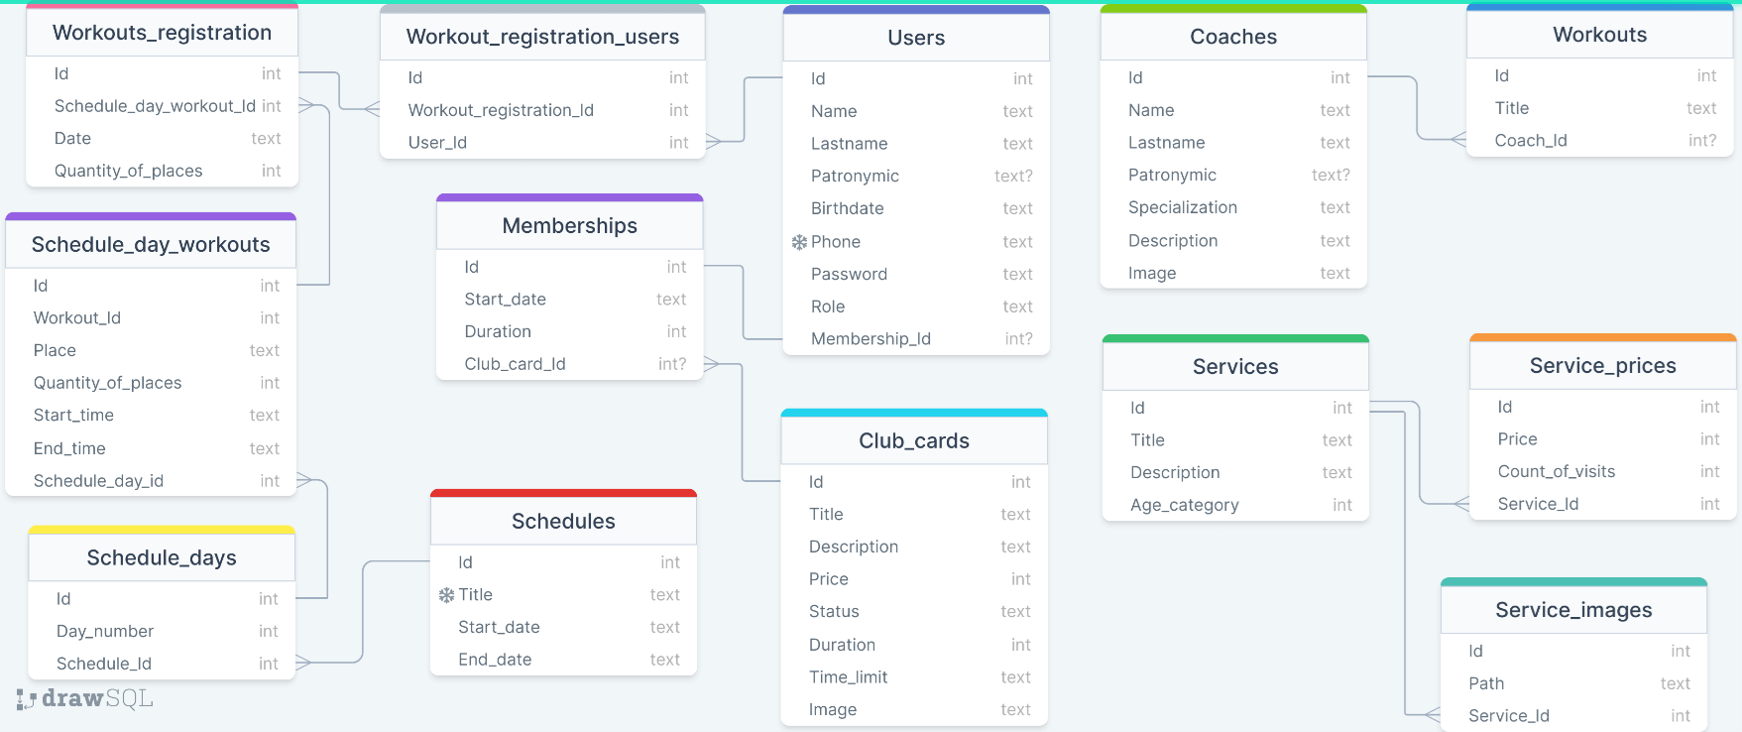Click Workout_registration_Id column row

501,110
